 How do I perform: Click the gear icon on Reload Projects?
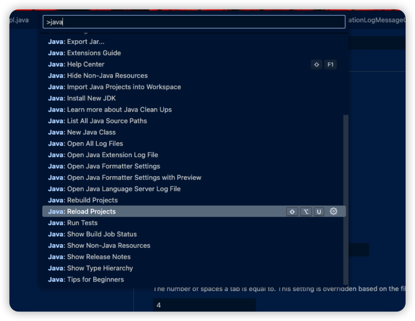333,211
